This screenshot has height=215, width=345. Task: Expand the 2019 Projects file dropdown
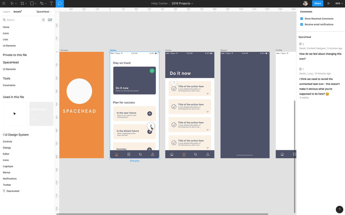point(182,3)
